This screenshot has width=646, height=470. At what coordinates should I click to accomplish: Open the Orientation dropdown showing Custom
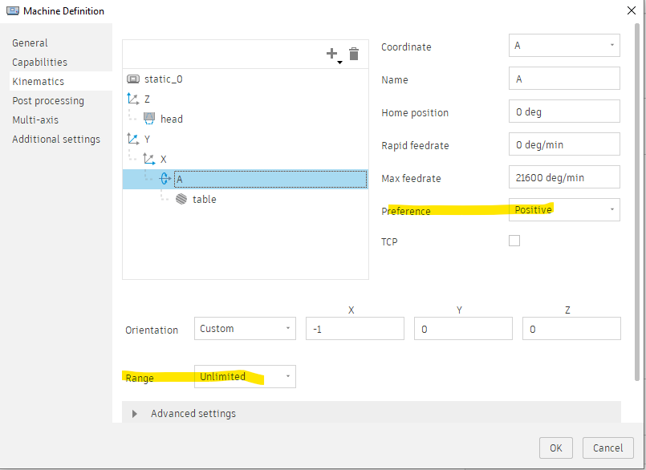pos(245,328)
